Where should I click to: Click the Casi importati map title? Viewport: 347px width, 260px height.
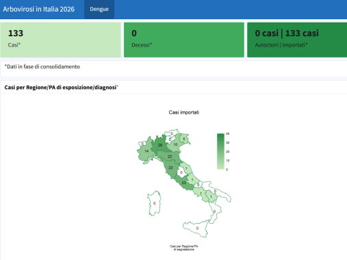184,112
